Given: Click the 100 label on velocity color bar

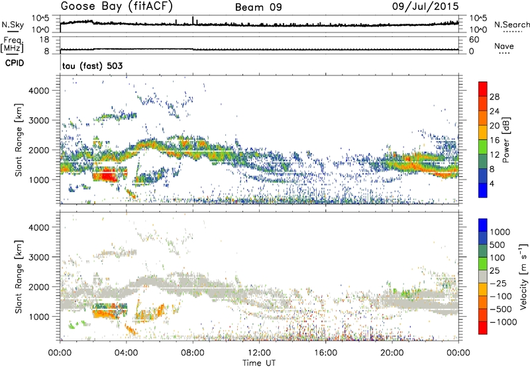Looking at the screenshot, I should coord(496,258).
